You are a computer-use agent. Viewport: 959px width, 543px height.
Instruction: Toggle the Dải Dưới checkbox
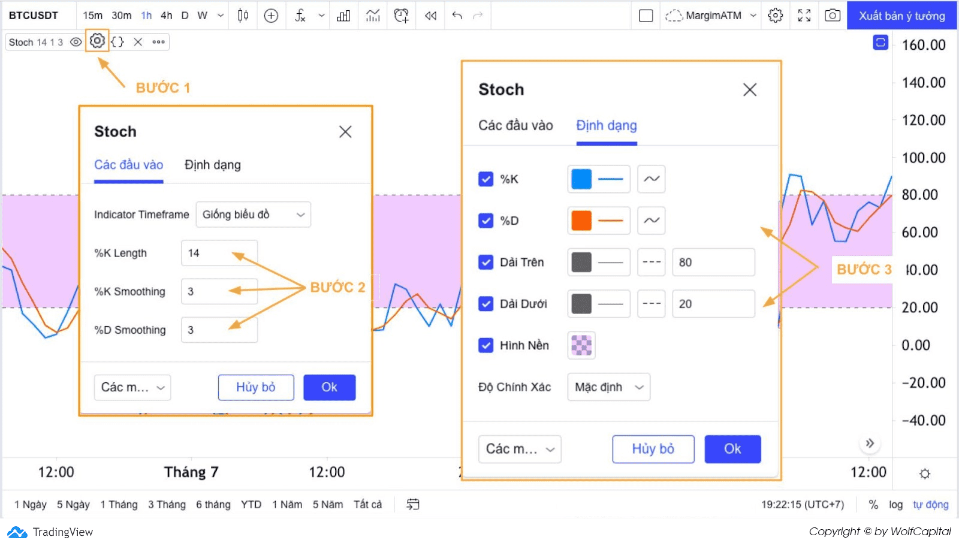(x=485, y=304)
